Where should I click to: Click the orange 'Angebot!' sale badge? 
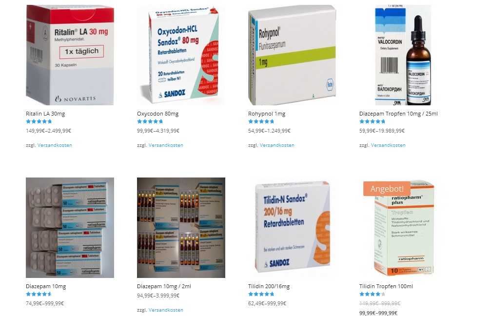point(387,189)
